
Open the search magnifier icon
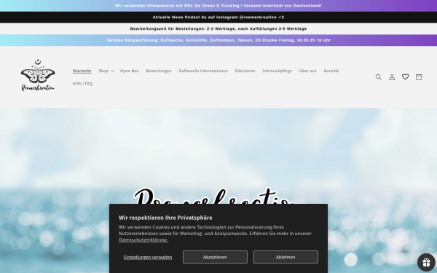(x=379, y=77)
